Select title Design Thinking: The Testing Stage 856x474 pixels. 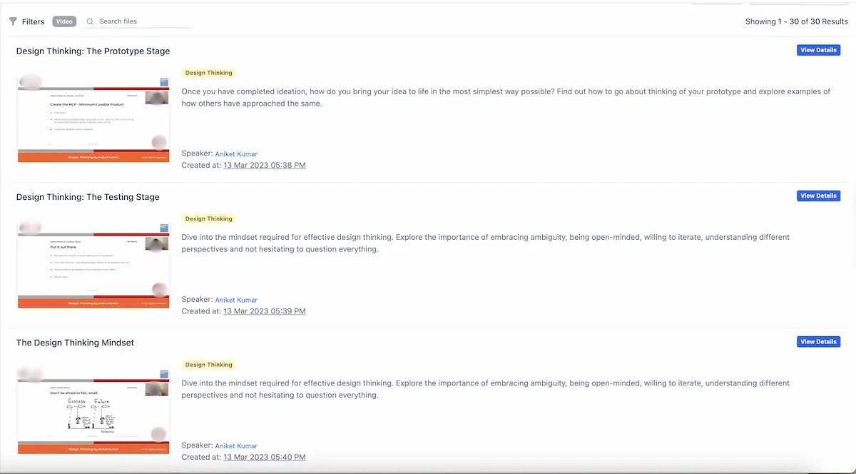pos(88,196)
